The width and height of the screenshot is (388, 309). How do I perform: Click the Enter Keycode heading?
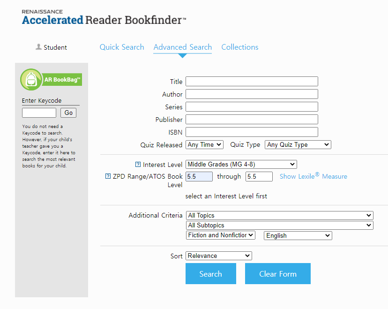tap(42, 100)
